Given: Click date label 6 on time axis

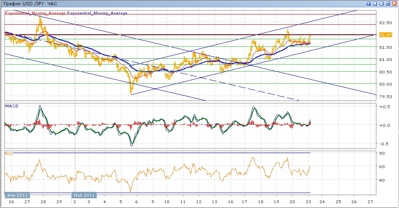Looking at the screenshot, I should (136, 202).
